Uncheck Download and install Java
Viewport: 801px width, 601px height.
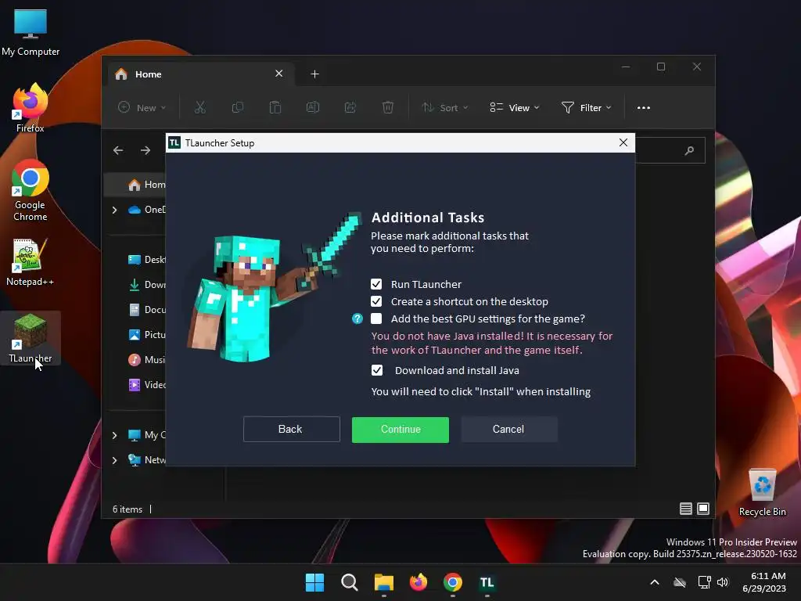click(376, 370)
